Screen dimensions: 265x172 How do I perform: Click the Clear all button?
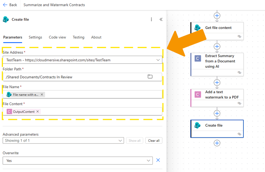click(154, 140)
